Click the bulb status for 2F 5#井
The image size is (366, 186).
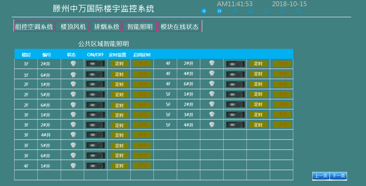pyautogui.click(x=73, y=95)
